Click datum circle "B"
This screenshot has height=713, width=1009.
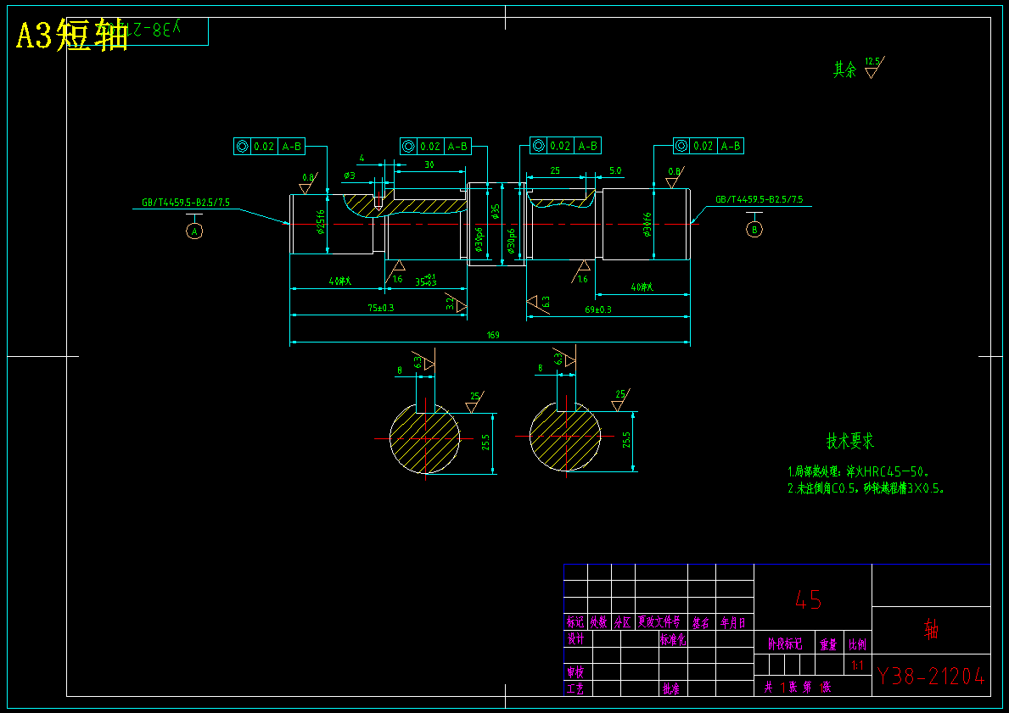click(x=754, y=229)
